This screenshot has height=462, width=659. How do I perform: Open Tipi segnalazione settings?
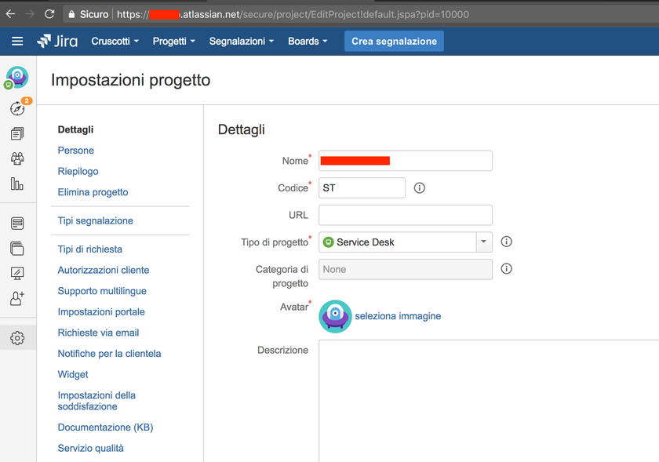[x=96, y=220]
